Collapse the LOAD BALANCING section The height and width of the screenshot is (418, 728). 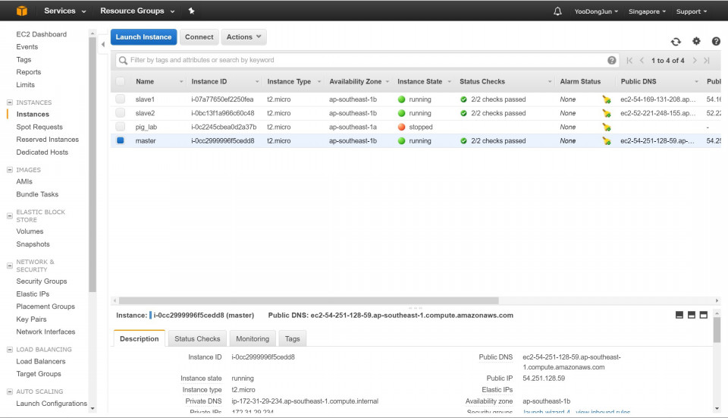pyautogui.click(x=10, y=349)
